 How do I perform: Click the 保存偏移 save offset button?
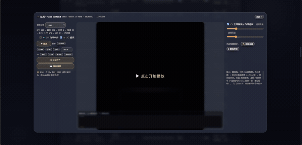tap(55, 66)
